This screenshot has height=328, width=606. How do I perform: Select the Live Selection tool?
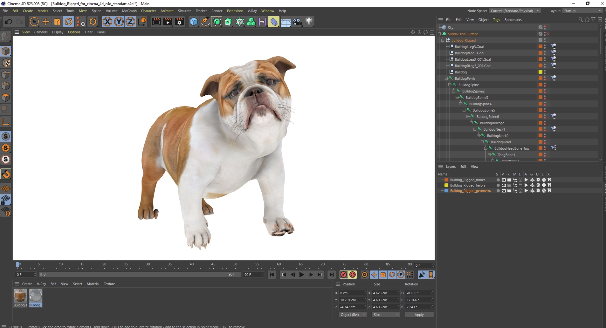point(34,22)
